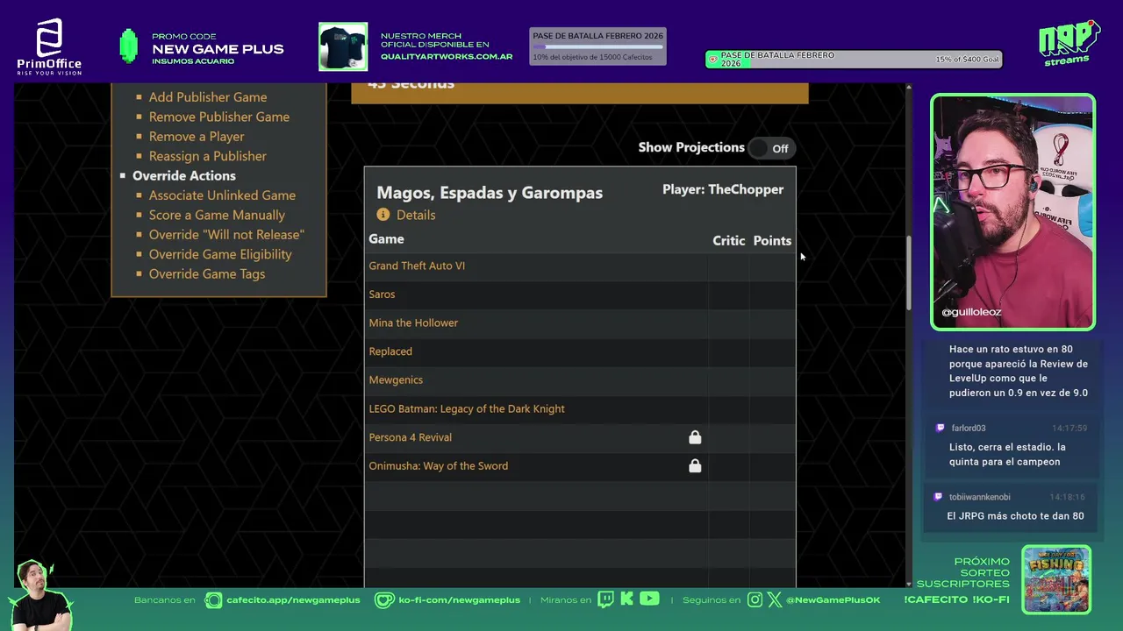
Task: Click the streamer webcam feed
Action: click(1013, 211)
